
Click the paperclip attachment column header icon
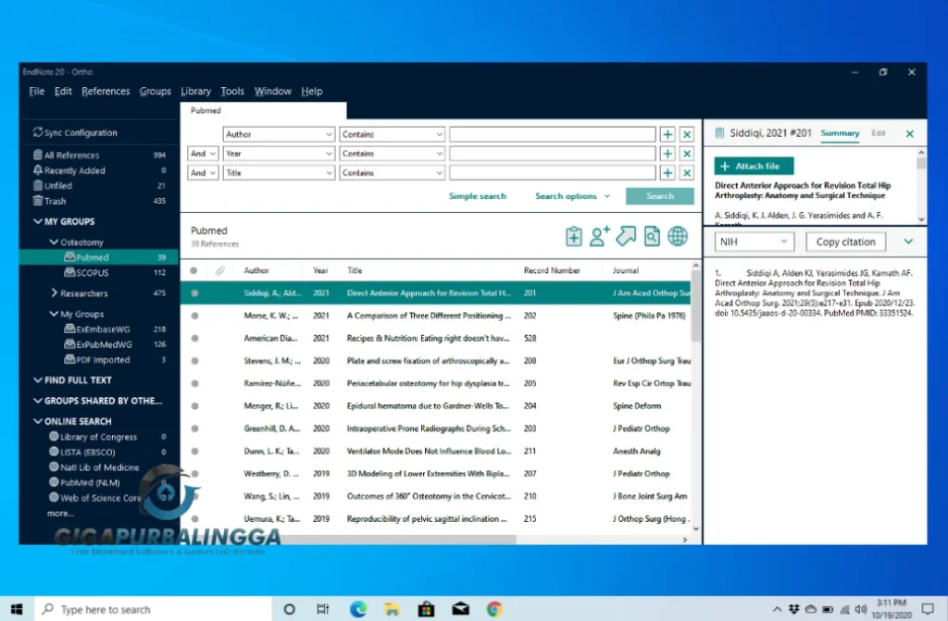click(x=218, y=270)
